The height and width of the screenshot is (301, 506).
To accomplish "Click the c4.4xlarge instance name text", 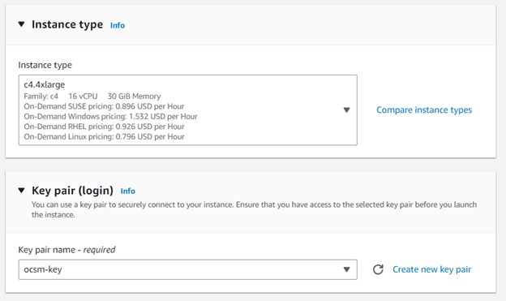I will point(45,84).
